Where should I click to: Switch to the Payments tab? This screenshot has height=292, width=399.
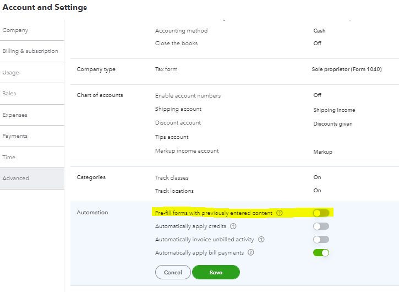pos(15,136)
